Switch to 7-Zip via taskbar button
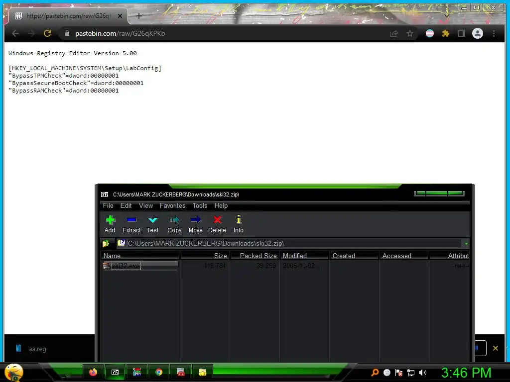 tap(115, 372)
